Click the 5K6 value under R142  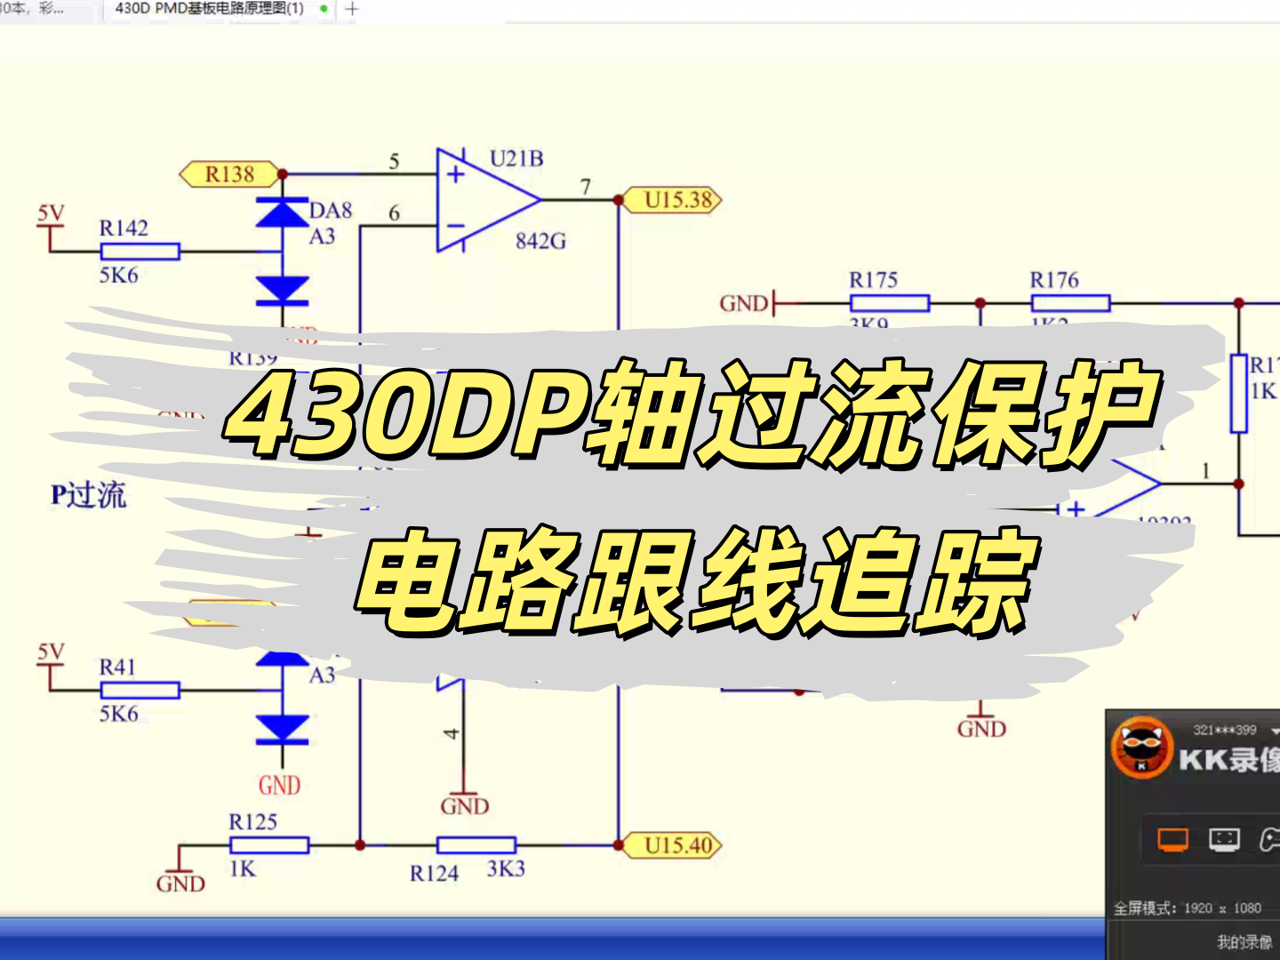pos(119,275)
